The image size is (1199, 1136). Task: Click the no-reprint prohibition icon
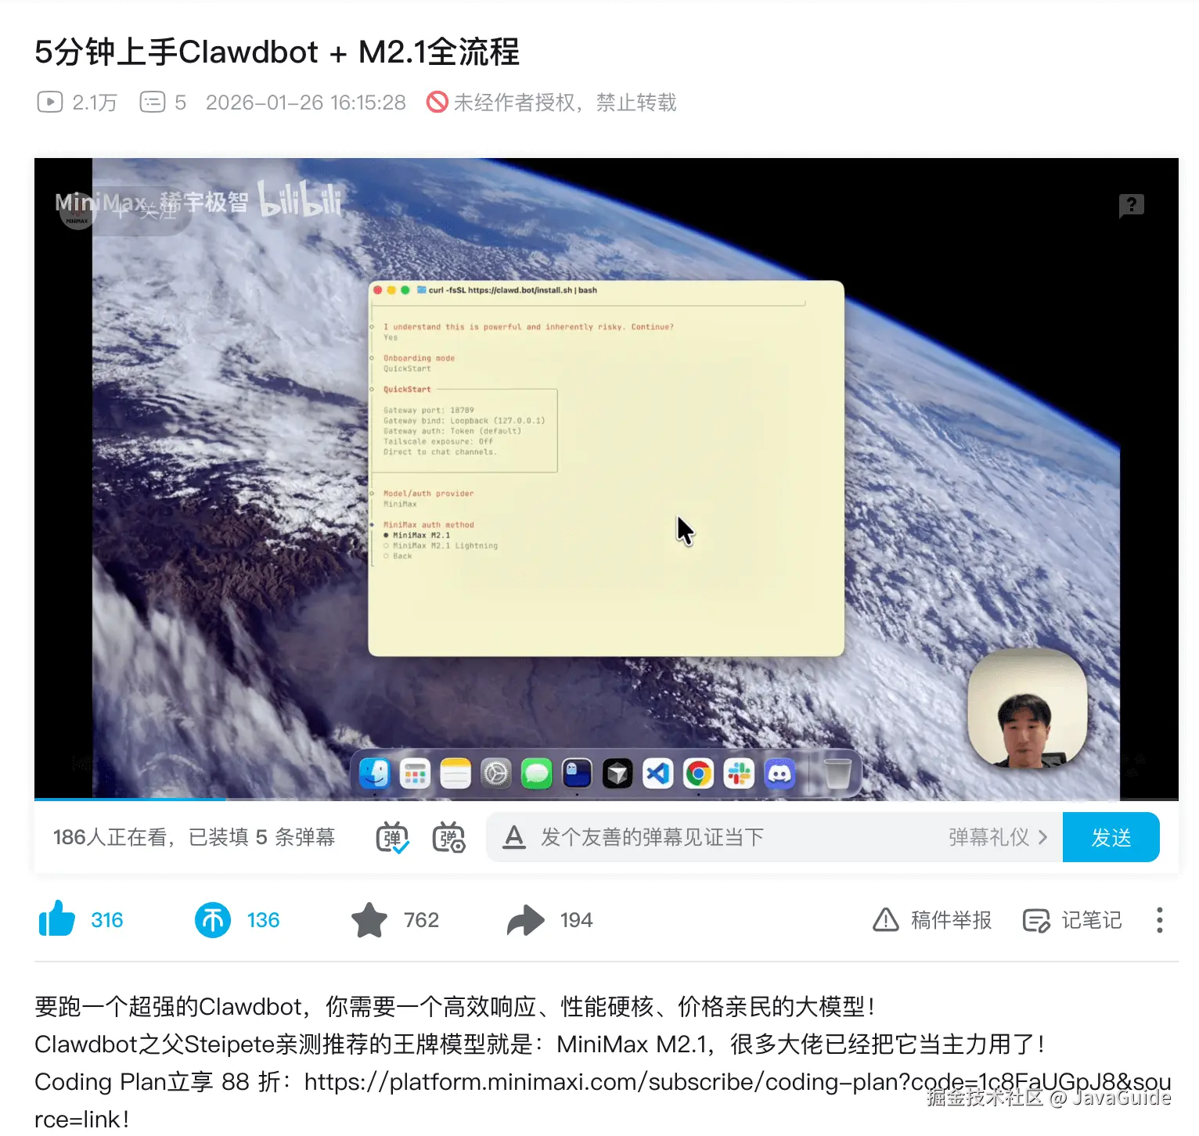[x=437, y=102]
